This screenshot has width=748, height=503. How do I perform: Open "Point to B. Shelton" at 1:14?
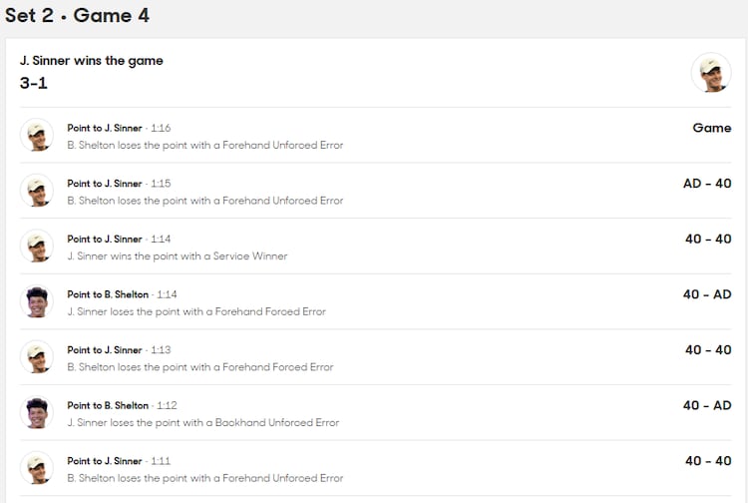click(x=108, y=294)
